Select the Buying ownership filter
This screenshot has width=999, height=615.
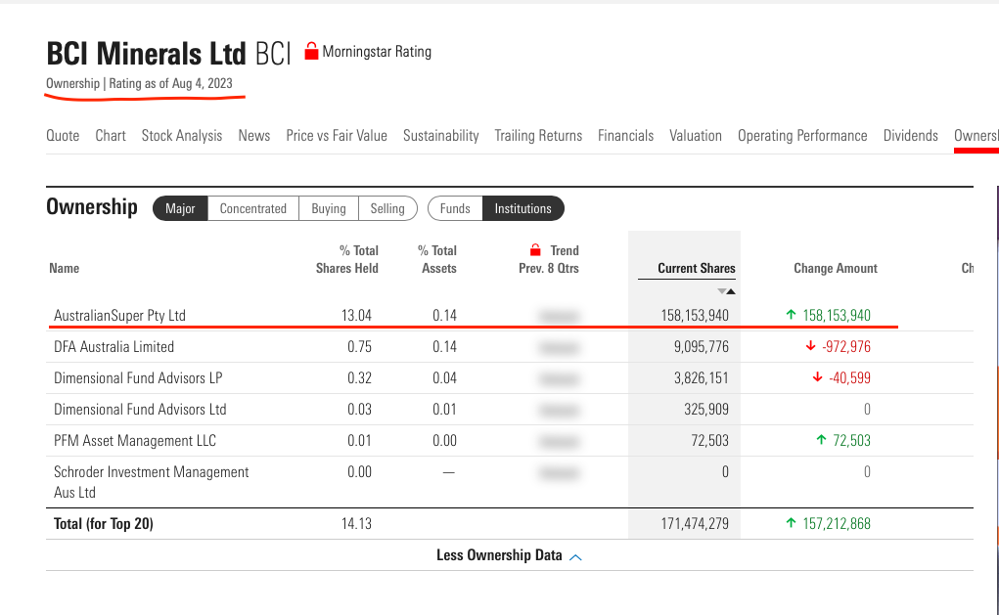click(329, 208)
